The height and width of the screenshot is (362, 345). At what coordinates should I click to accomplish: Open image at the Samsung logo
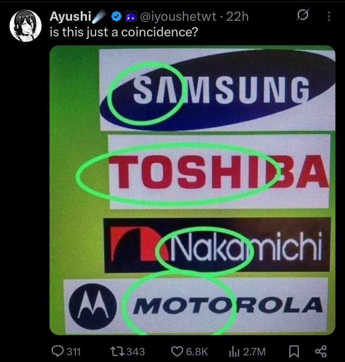click(x=218, y=89)
